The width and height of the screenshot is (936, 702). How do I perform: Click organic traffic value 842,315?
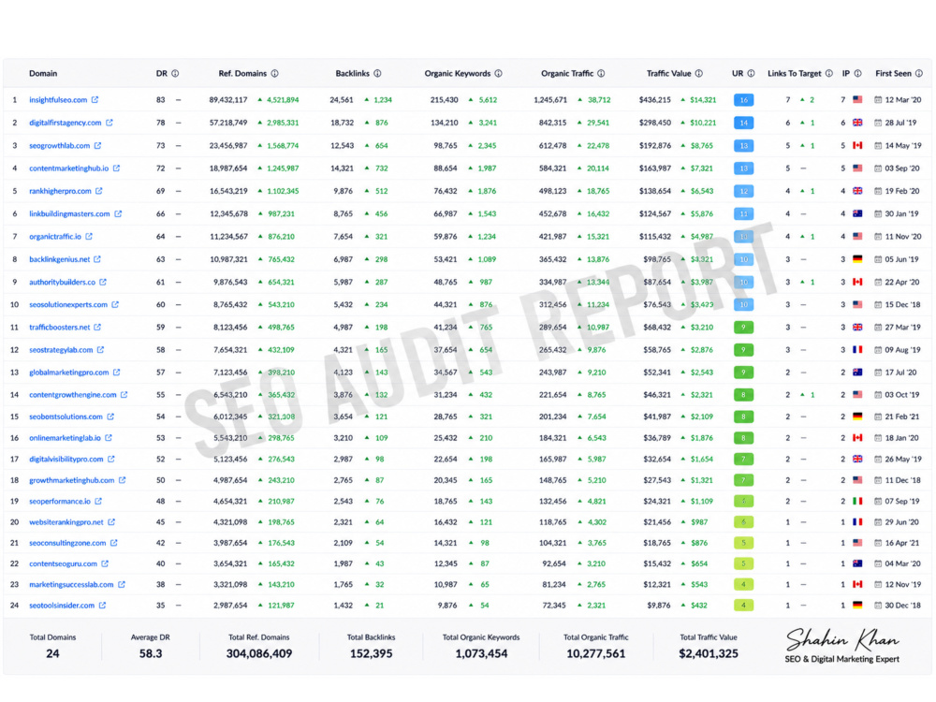[553, 123]
